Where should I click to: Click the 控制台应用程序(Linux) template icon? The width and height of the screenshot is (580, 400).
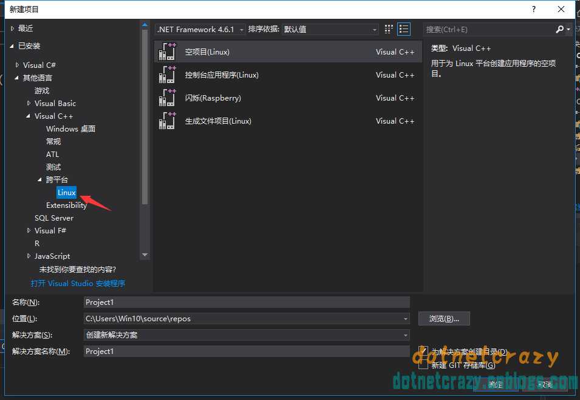coord(167,75)
